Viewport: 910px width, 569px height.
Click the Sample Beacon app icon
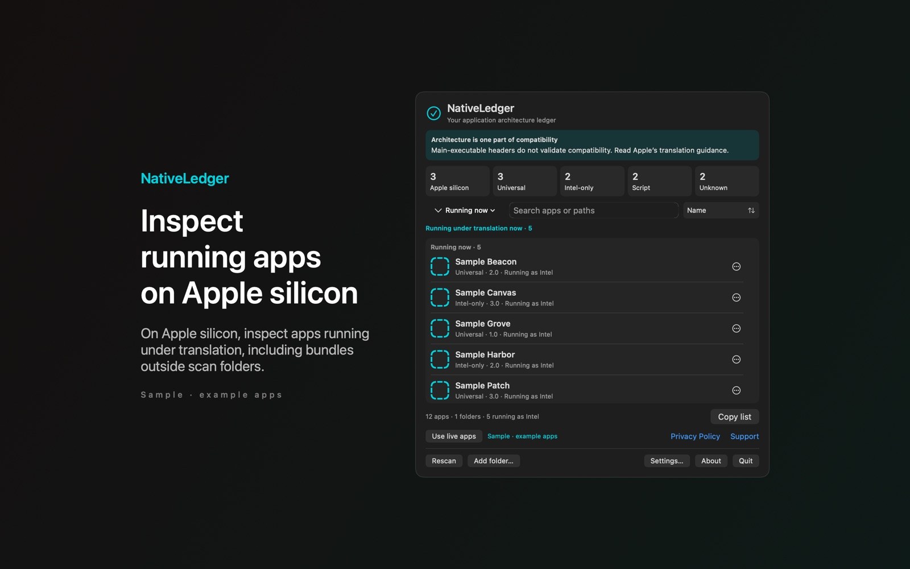(440, 266)
